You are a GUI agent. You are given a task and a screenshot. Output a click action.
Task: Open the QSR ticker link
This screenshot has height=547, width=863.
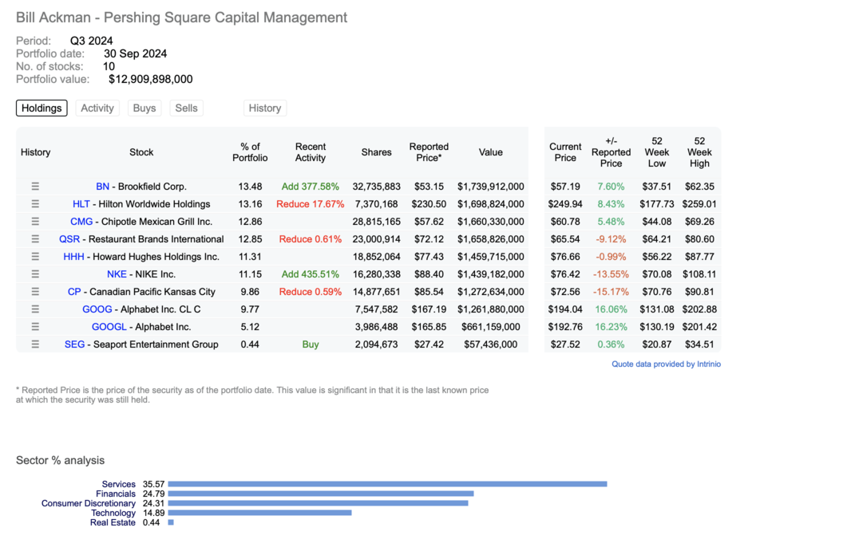point(69,239)
